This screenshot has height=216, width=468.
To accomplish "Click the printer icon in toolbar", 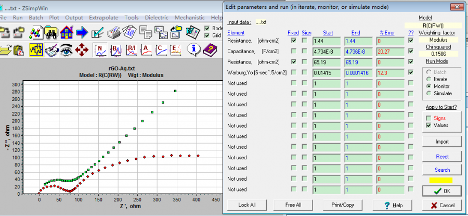I will point(114,33).
